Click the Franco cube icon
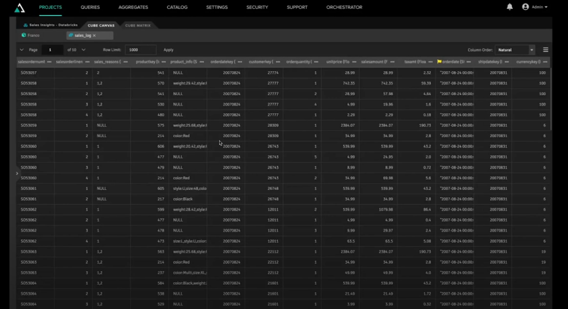The height and width of the screenshot is (309, 568). [23, 35]
